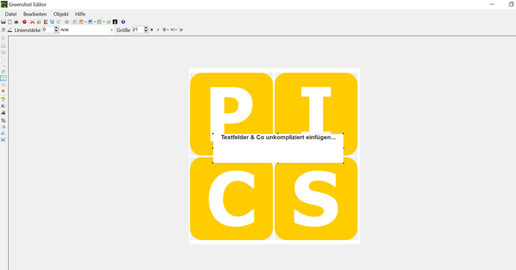Open image in Paint
Screen dimensions: 516x270
(109, 22)
